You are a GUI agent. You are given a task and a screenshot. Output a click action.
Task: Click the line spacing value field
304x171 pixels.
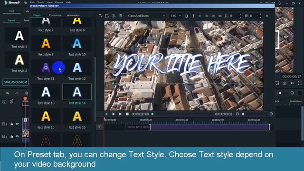(234, 16)
